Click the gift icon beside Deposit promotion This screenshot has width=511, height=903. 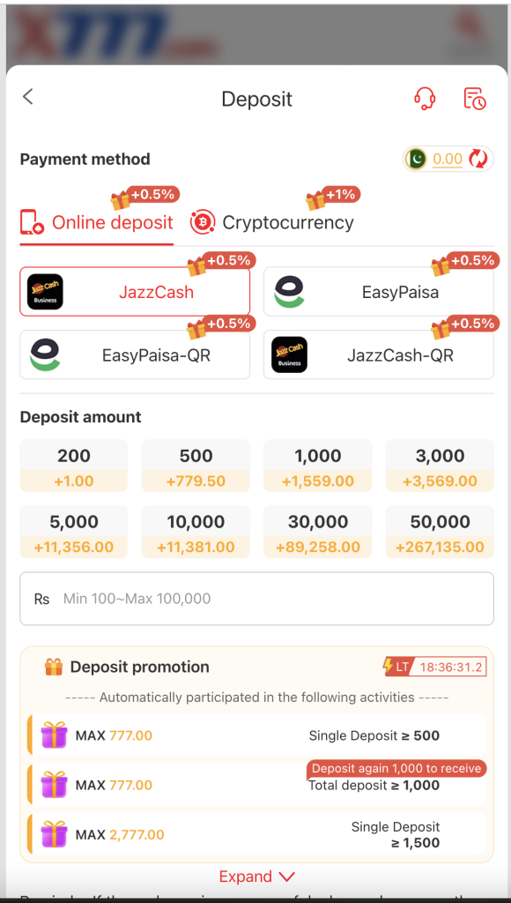click(54, 667)
